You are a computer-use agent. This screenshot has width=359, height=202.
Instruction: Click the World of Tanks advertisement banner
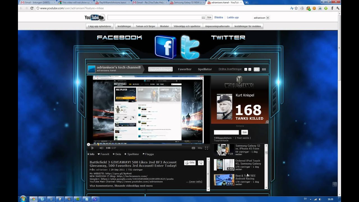(x=240, y=100)
